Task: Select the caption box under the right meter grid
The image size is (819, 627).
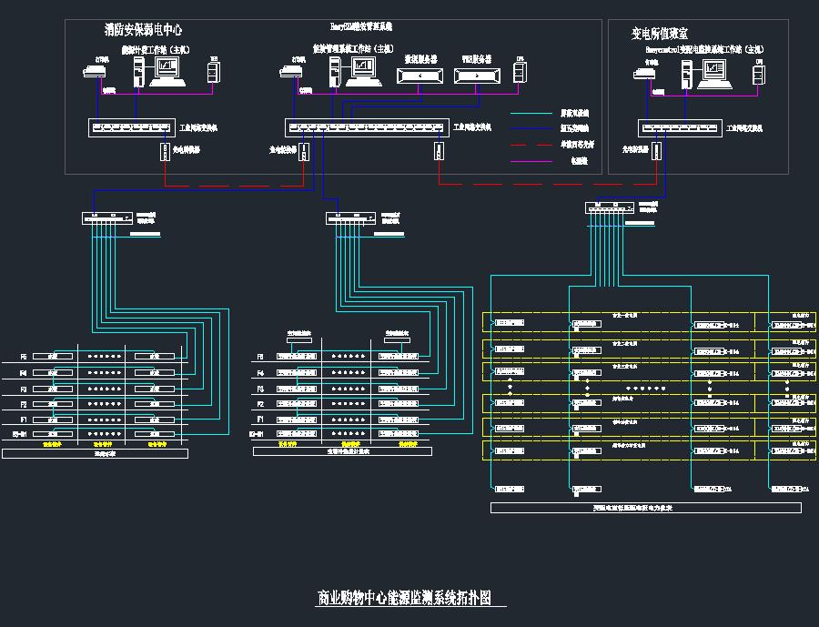Action: click(x=645, y=508)
